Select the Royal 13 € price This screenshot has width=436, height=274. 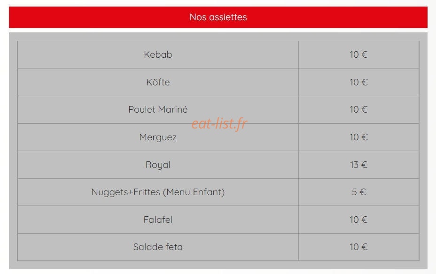[x=358, y=165]
